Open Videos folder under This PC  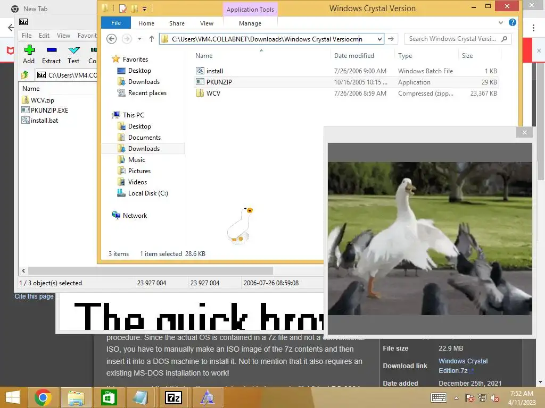pyautogui.click(x=133, y=182)
